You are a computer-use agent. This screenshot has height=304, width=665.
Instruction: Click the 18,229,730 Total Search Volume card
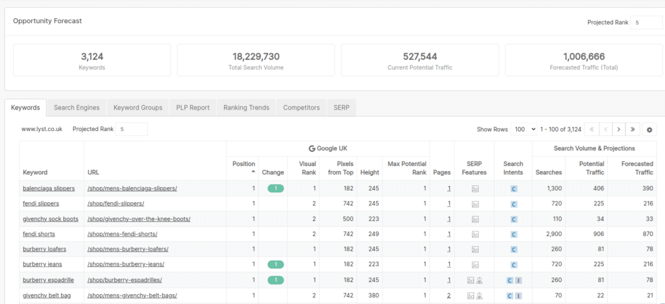pyautogui.click(x=256, y=60)
